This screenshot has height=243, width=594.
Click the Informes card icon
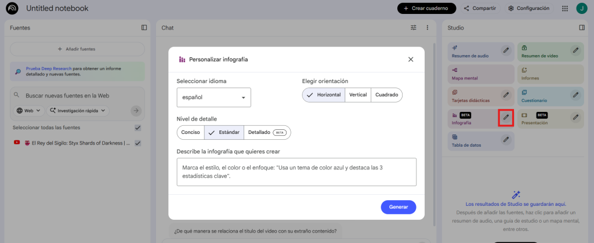point(524,70)
